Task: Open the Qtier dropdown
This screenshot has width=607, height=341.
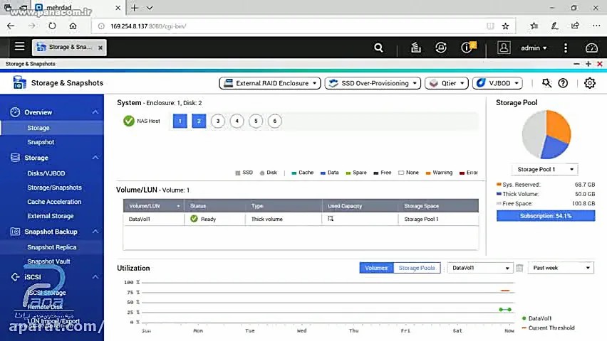Action: coord(447,83)
